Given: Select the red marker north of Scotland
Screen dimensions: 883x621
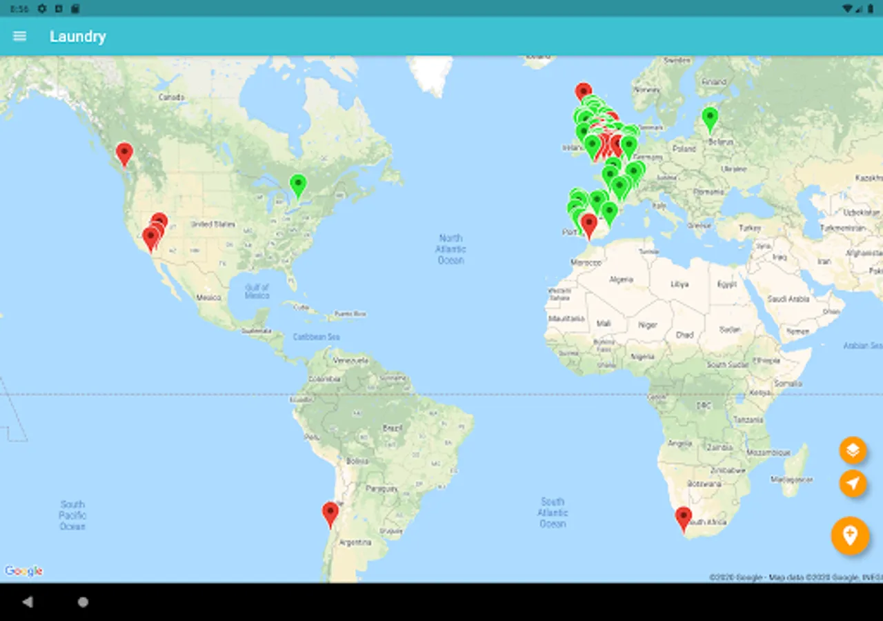Looking at the screenshot, I should click(584, 92).
